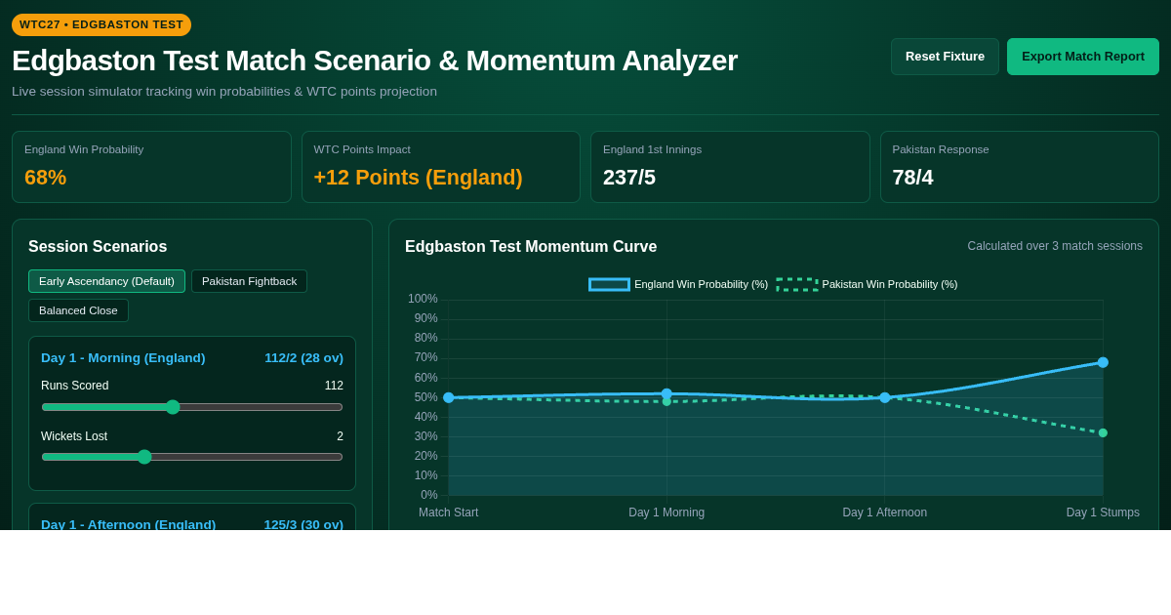
Task: Click the Match Start data point
Action: point(449,397)
